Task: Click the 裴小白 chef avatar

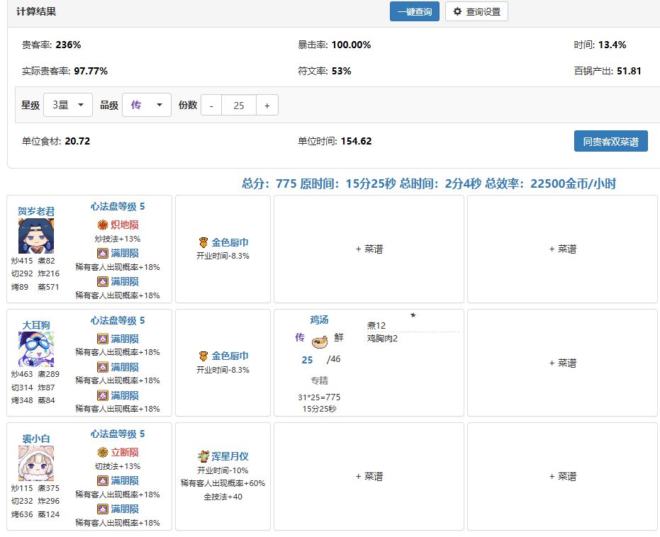Action: tap(36, 463)
